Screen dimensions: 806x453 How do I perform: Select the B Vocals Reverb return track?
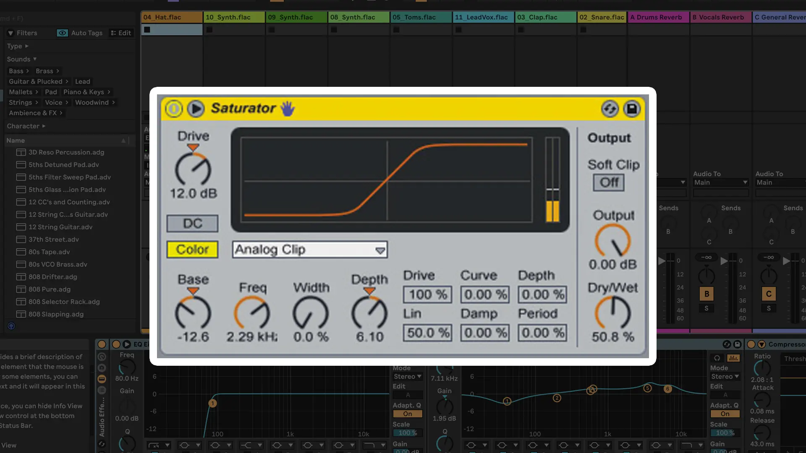[721, 17]
